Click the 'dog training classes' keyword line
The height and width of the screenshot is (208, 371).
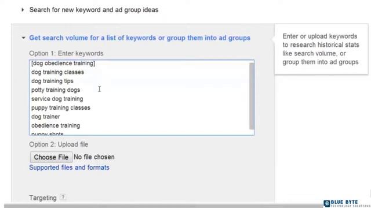pos(57,72)
